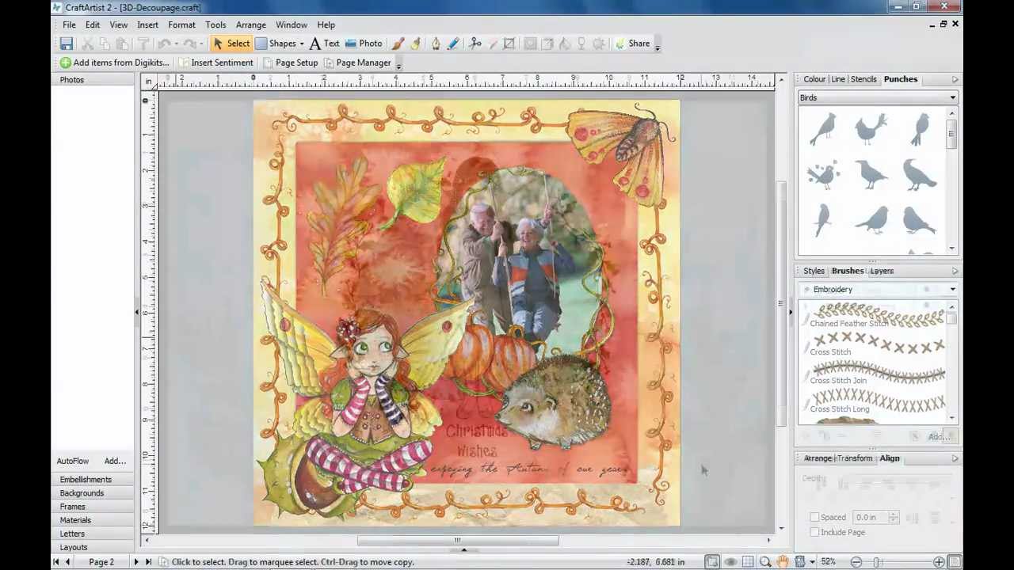Click the Spaced distance input field
Image resolution: width=1014 pixels, height=570 pixels.
coord(870,517)
